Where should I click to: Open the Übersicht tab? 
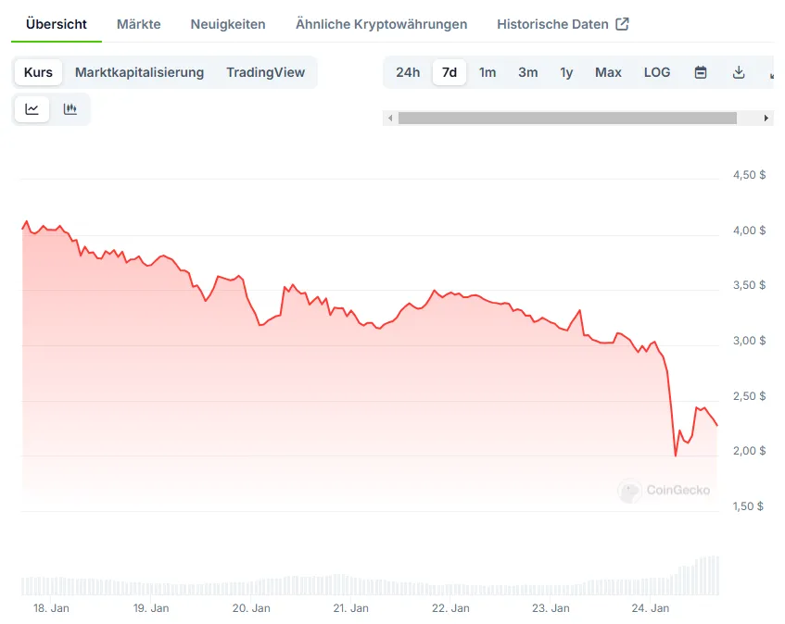point(56,24)
